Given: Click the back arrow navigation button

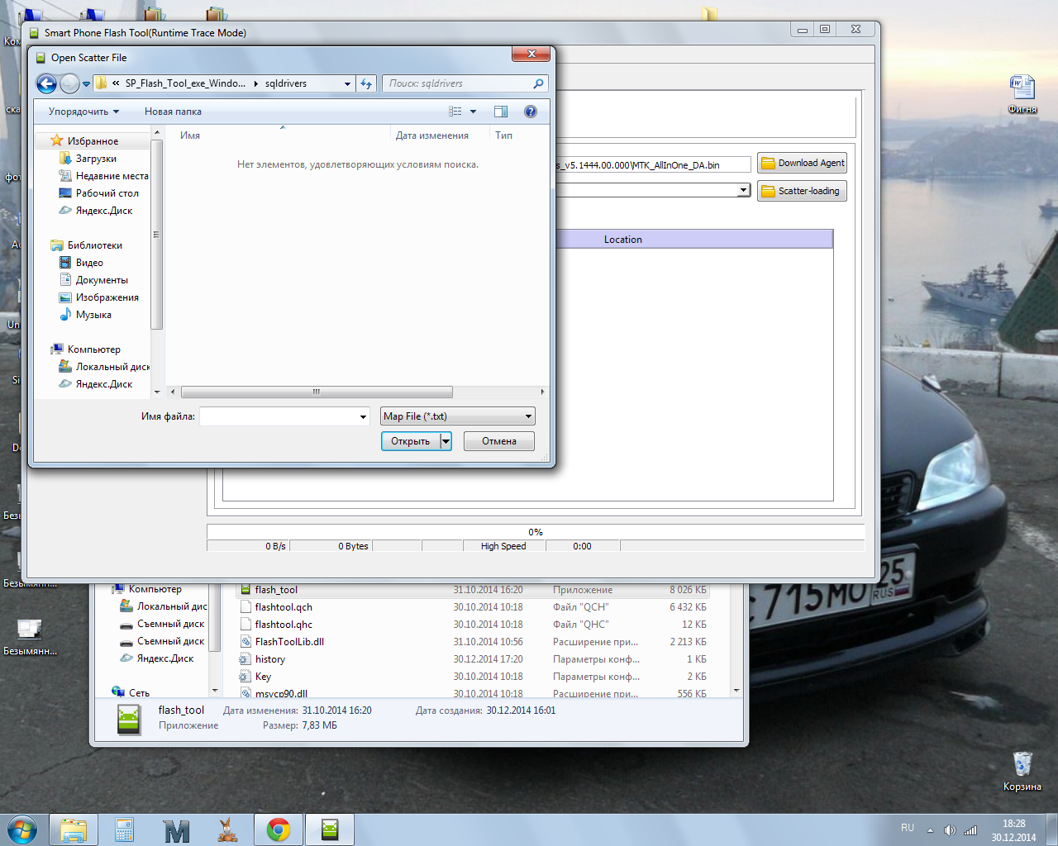Looking at the screenshot, I should [x=47, y=83].
